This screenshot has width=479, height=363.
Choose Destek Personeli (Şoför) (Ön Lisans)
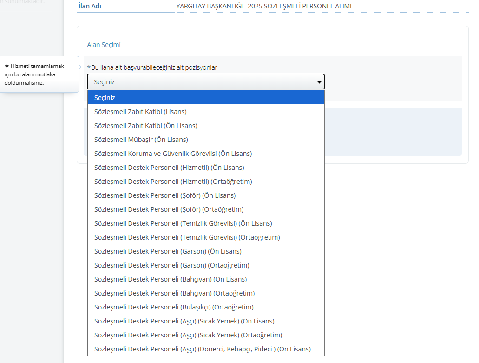206,195
